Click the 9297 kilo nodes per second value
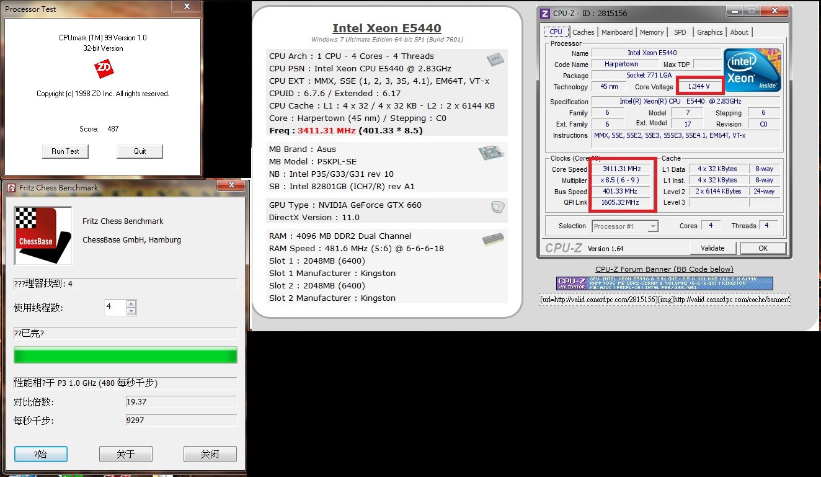Screen dimensions: 821x477 181,421
